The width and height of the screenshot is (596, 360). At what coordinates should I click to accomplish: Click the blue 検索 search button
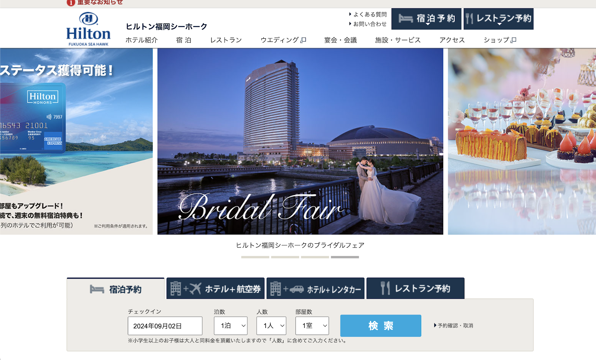tap(381, 326)
